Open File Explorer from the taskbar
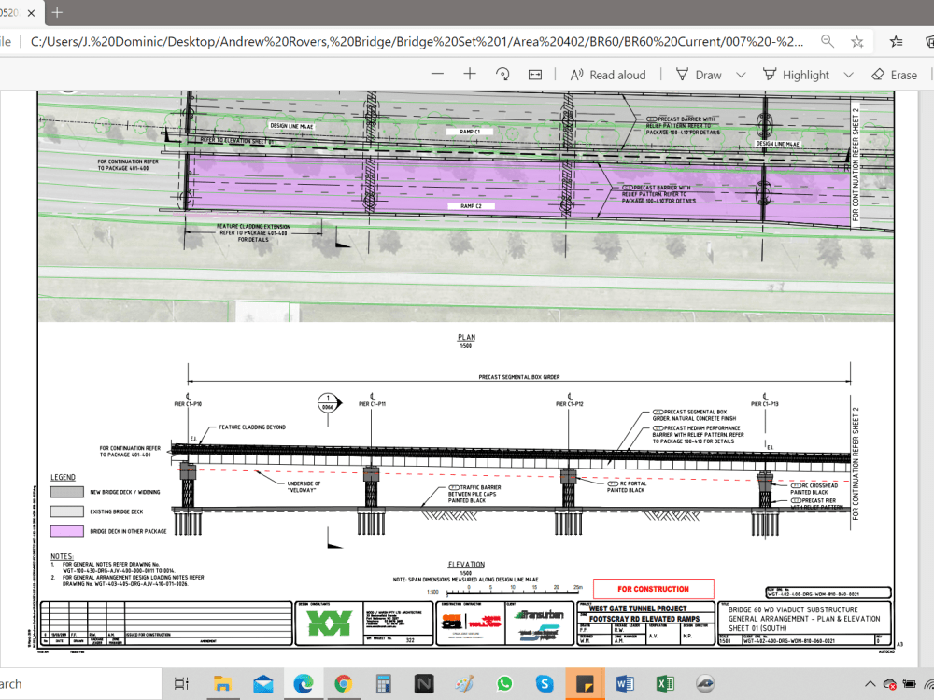The image size is (934, 700). [222, 684]
